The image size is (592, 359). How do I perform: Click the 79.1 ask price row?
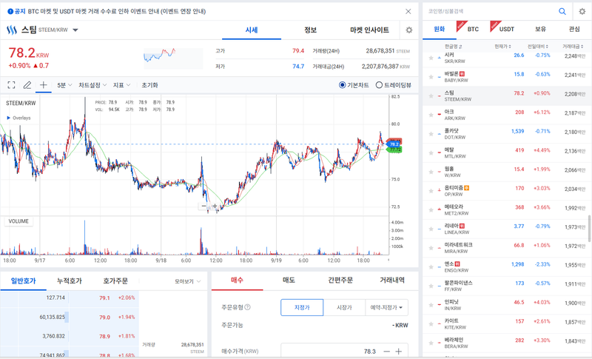(70, 298)
